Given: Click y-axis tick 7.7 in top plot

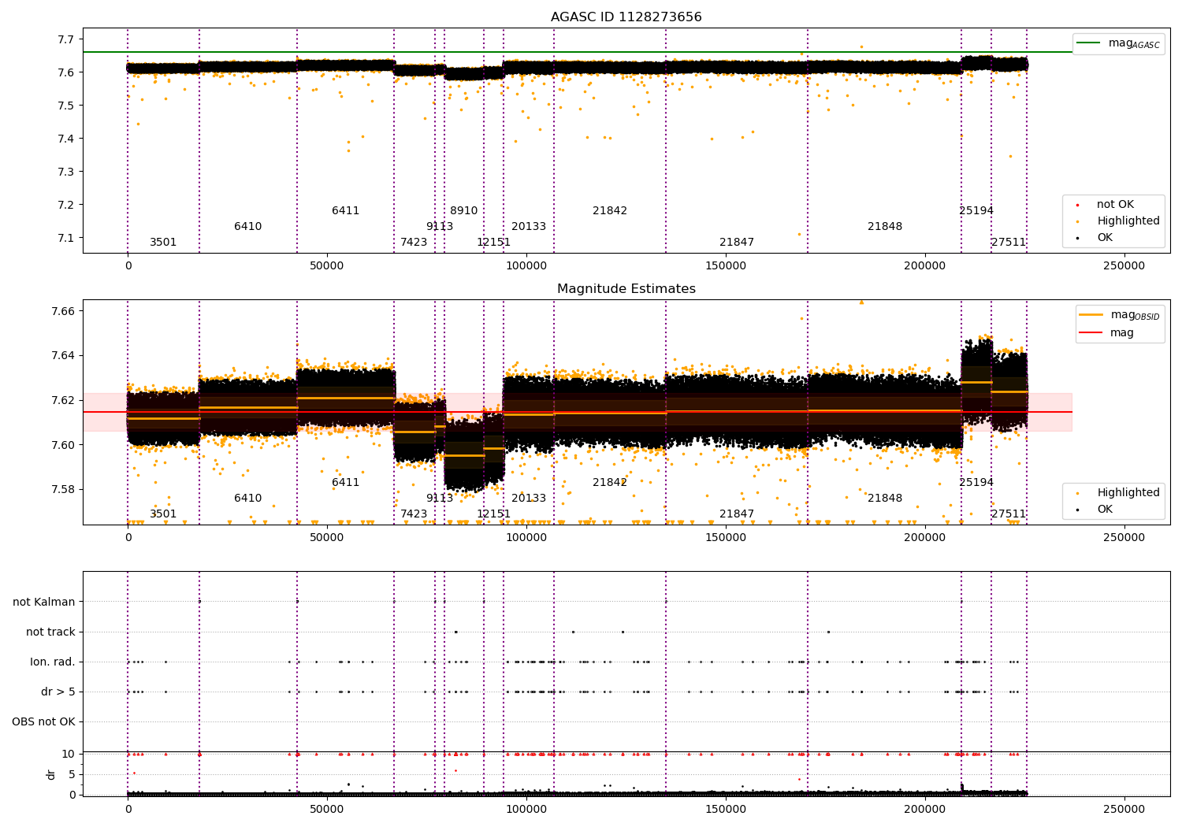Looking at the screenshot, I should click(x=66, y=39).
